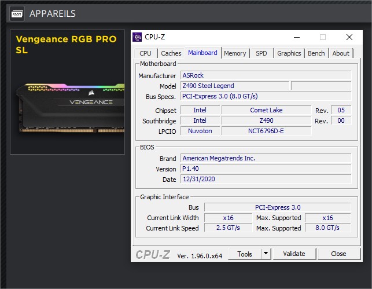The image size is (372, 289).
Task: Click the Bus Specs PCI-Express 3.0 field
Action: click(266, 96)
